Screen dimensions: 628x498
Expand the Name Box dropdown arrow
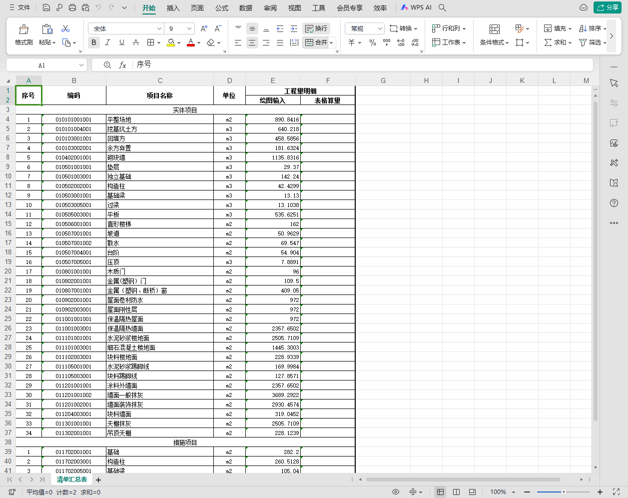(x=81, y=65)
